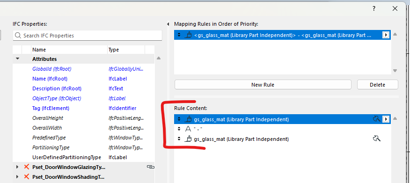Focus the Search IFC Properties field
The height and width of the screenshot is (183, 410).
point(88,36)
